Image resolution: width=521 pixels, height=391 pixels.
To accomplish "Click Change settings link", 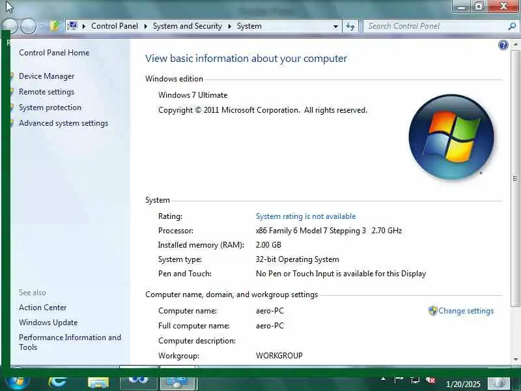I will pyautogui.click(x=466, y=311).
